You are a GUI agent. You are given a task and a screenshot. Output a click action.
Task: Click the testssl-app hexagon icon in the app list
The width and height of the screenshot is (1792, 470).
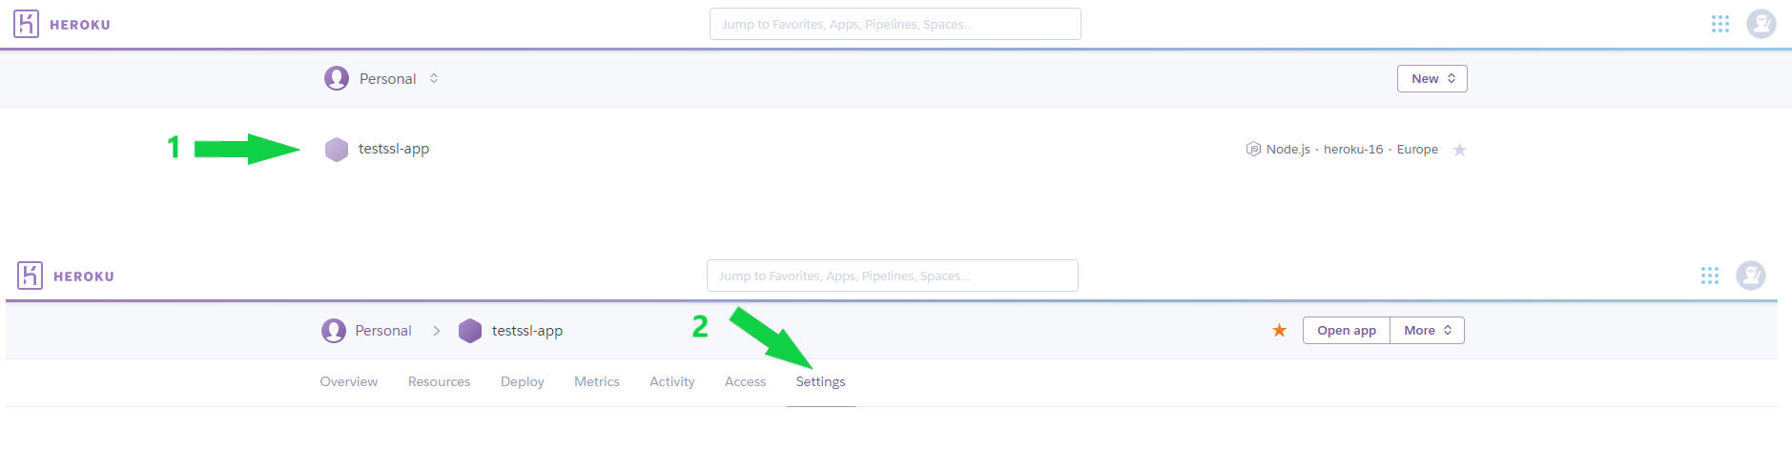click(337, 150)
